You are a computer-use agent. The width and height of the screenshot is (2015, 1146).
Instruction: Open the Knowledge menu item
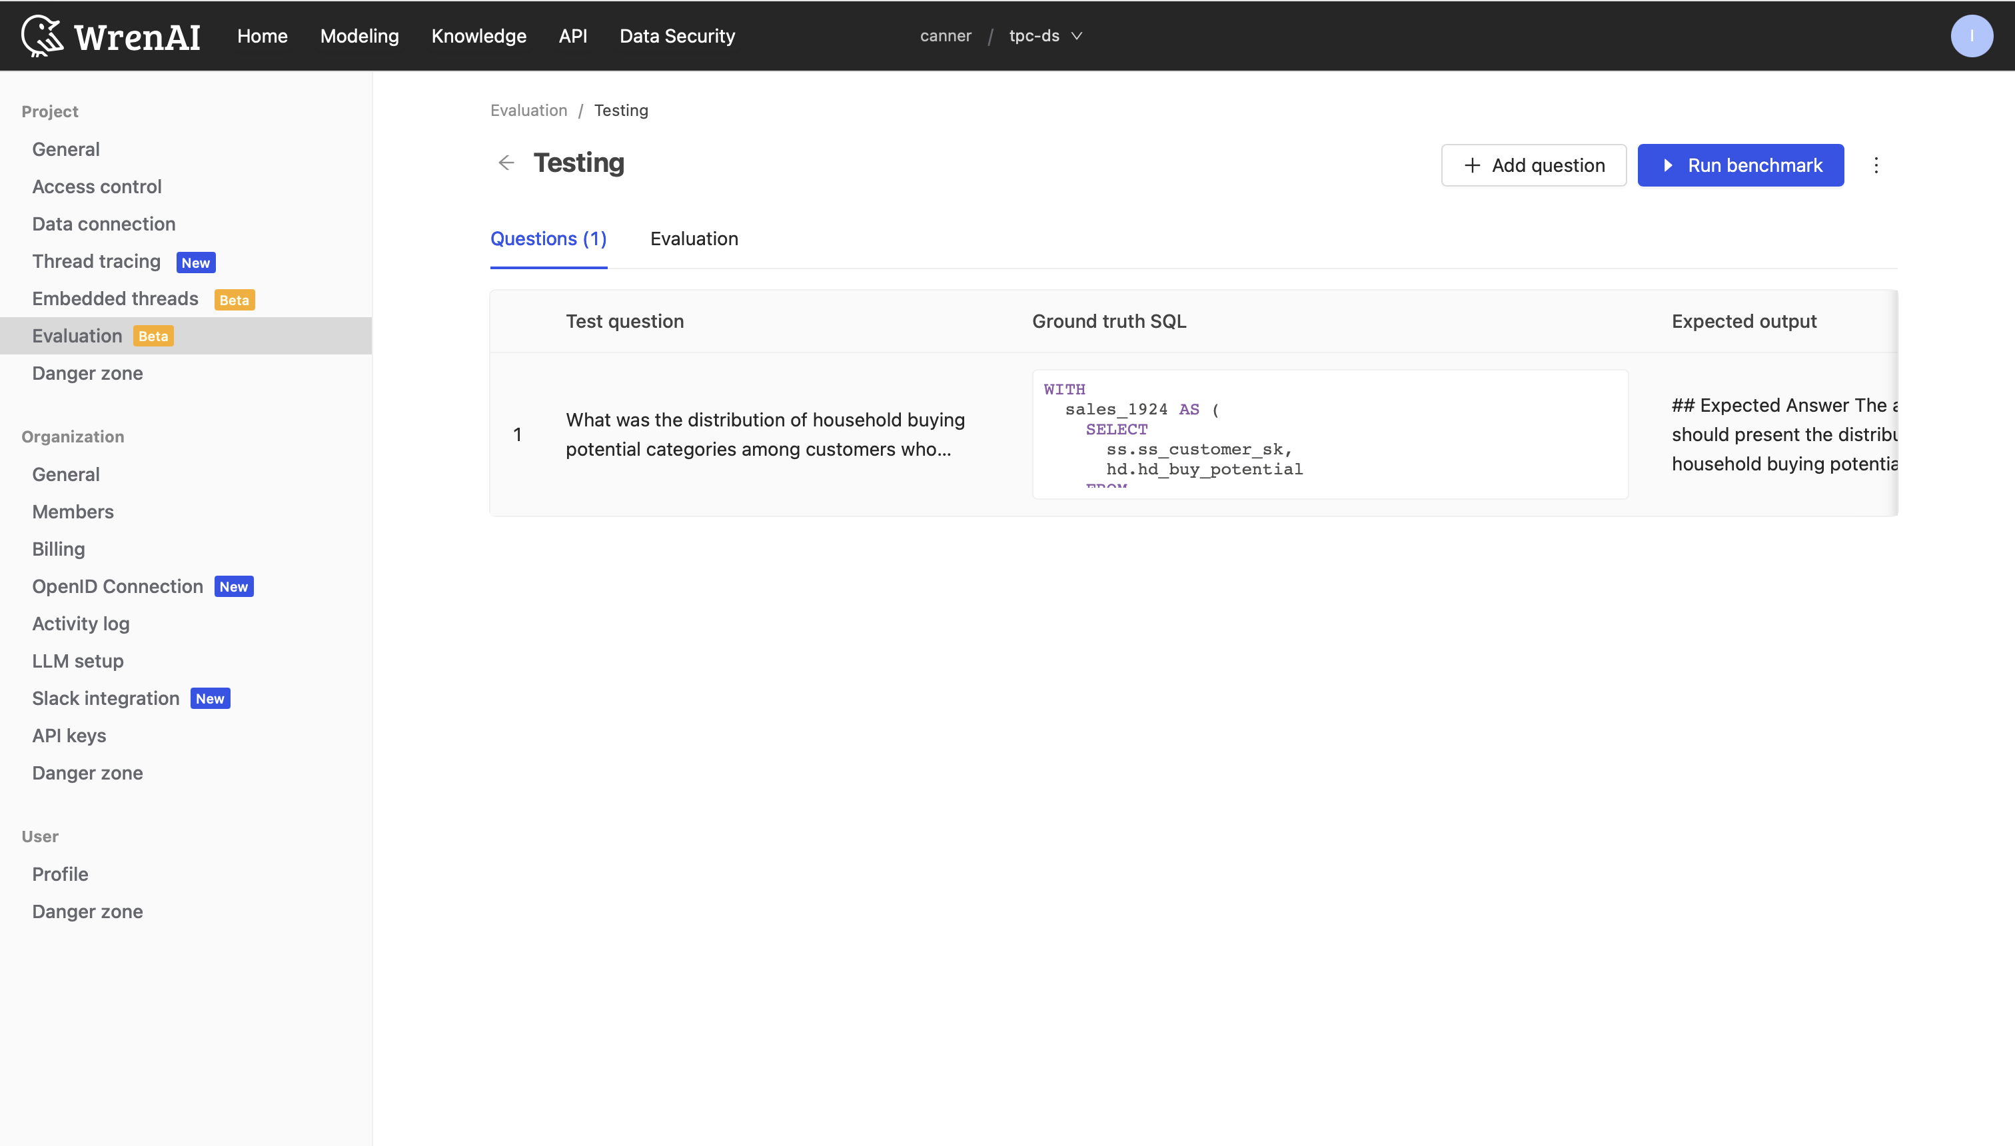(478, 36)
